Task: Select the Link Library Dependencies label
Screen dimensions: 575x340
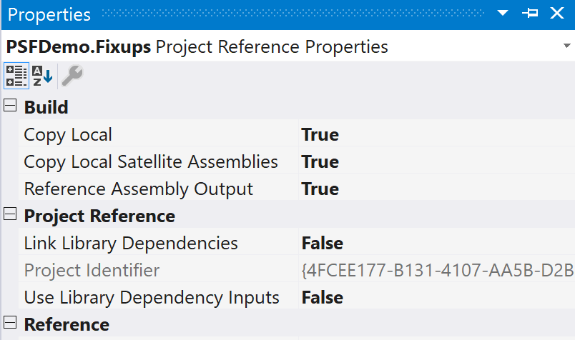Action: 131,243
